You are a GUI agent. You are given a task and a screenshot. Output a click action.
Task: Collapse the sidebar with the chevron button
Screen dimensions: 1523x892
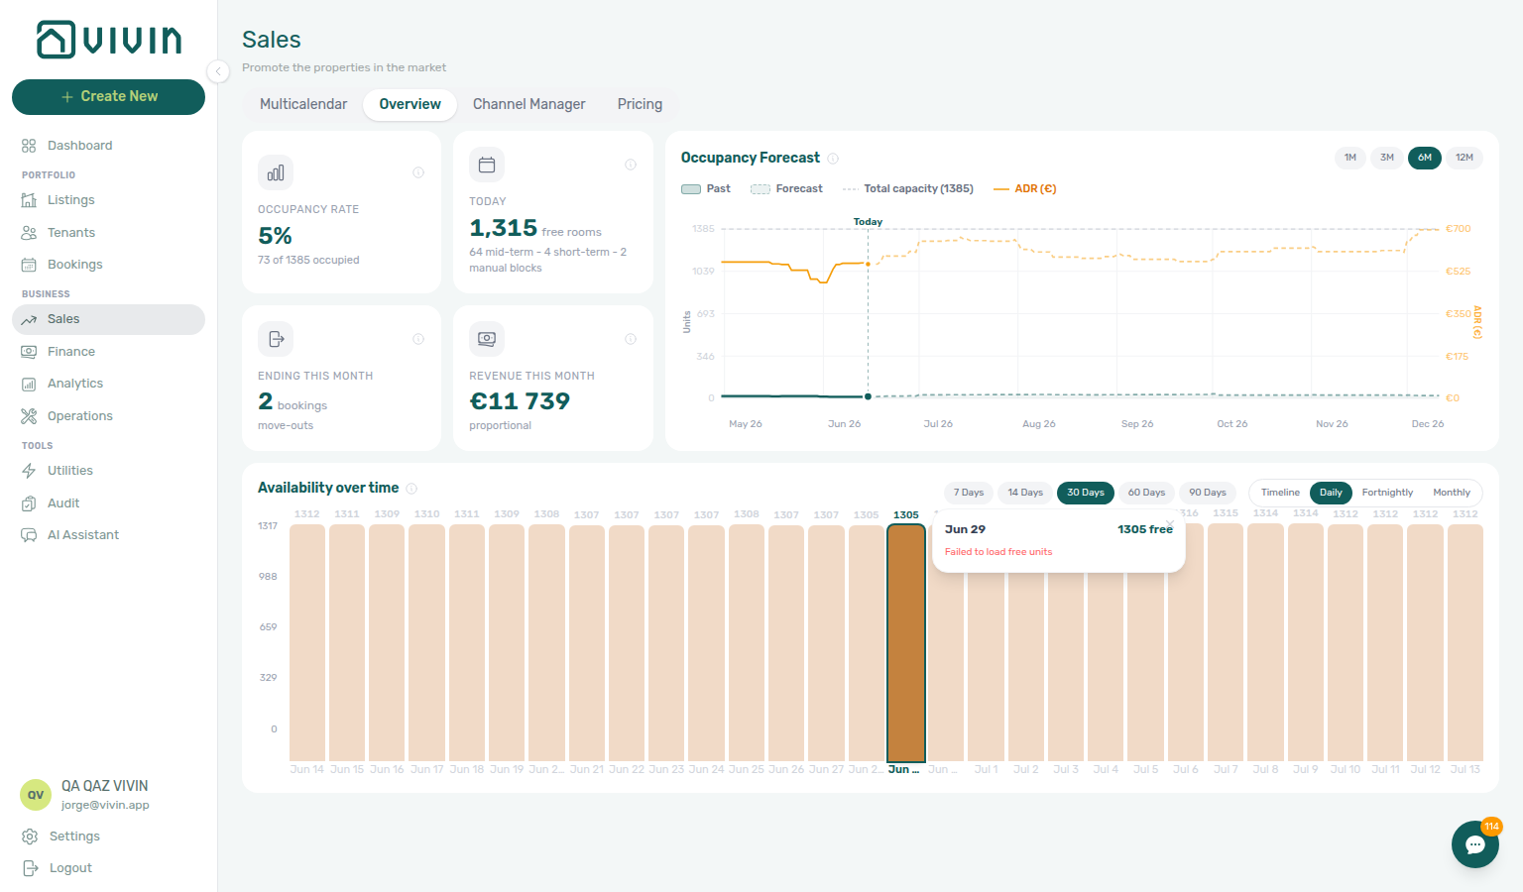218,70
